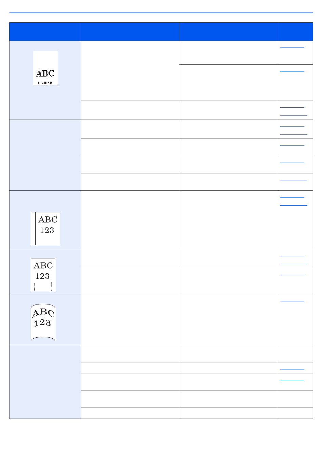Click the faded, blurry ABC sample image
The image size is (322, 464).
[45, 68]
